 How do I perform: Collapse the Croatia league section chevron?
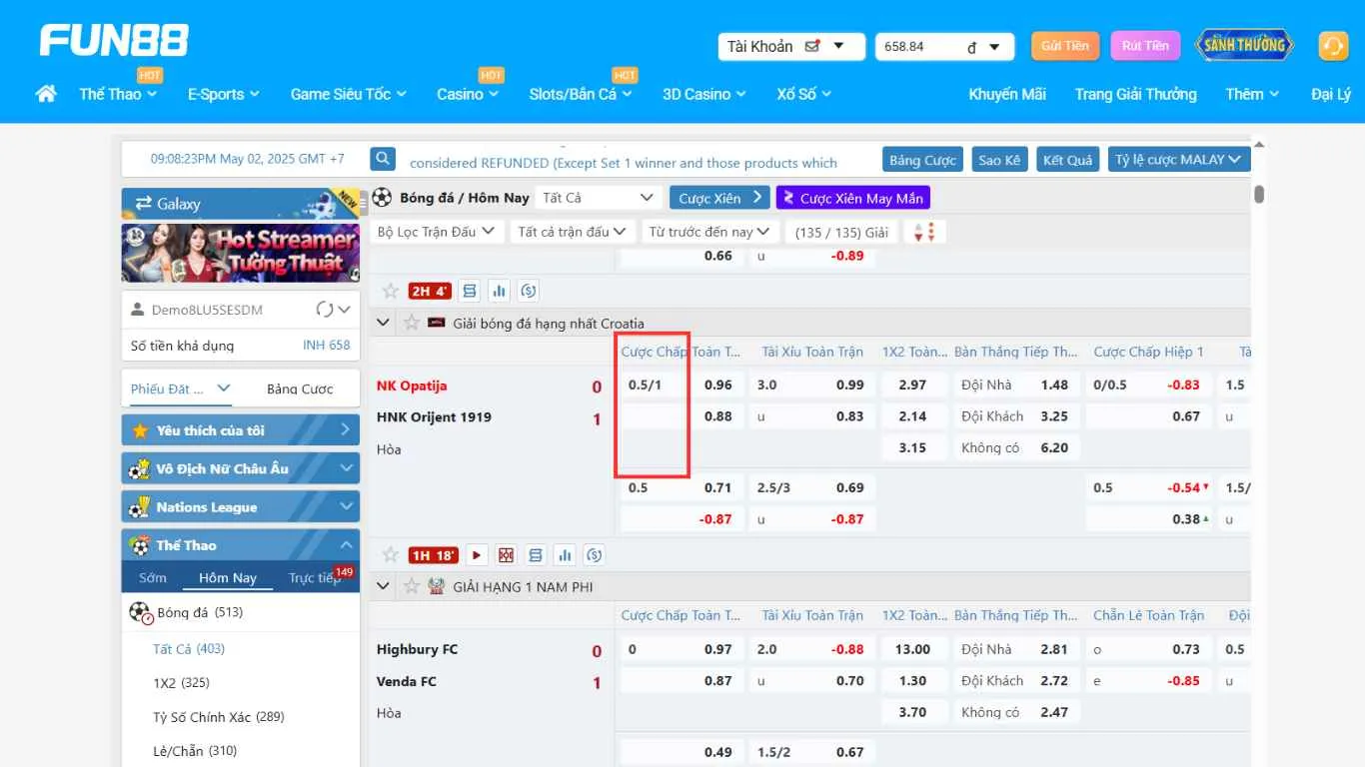point(383,323)
